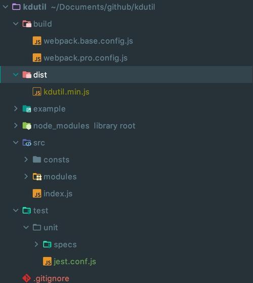The width and height of the screenshot is (253, 283).
Task: Click the dist folder icon
Action: click(27, 75)
